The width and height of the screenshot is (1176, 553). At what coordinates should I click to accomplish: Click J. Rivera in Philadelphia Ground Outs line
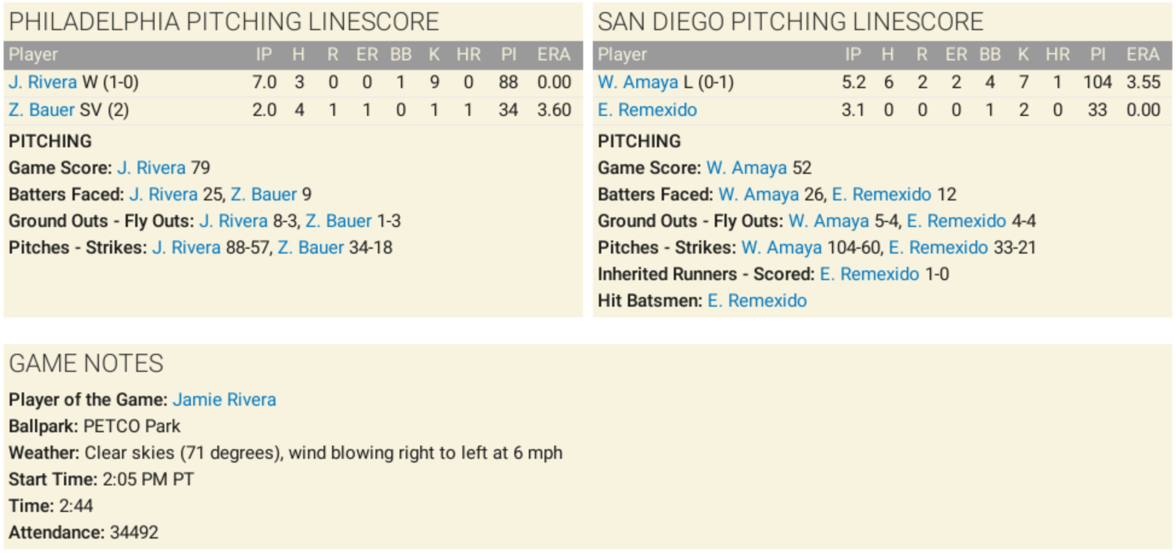pyautogui.click(x=234, y=221)
